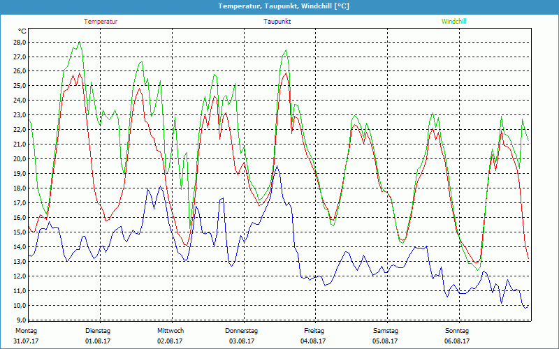Click the 16,0 y-axis value
559x349 pixels.
(x=20, y=217)
